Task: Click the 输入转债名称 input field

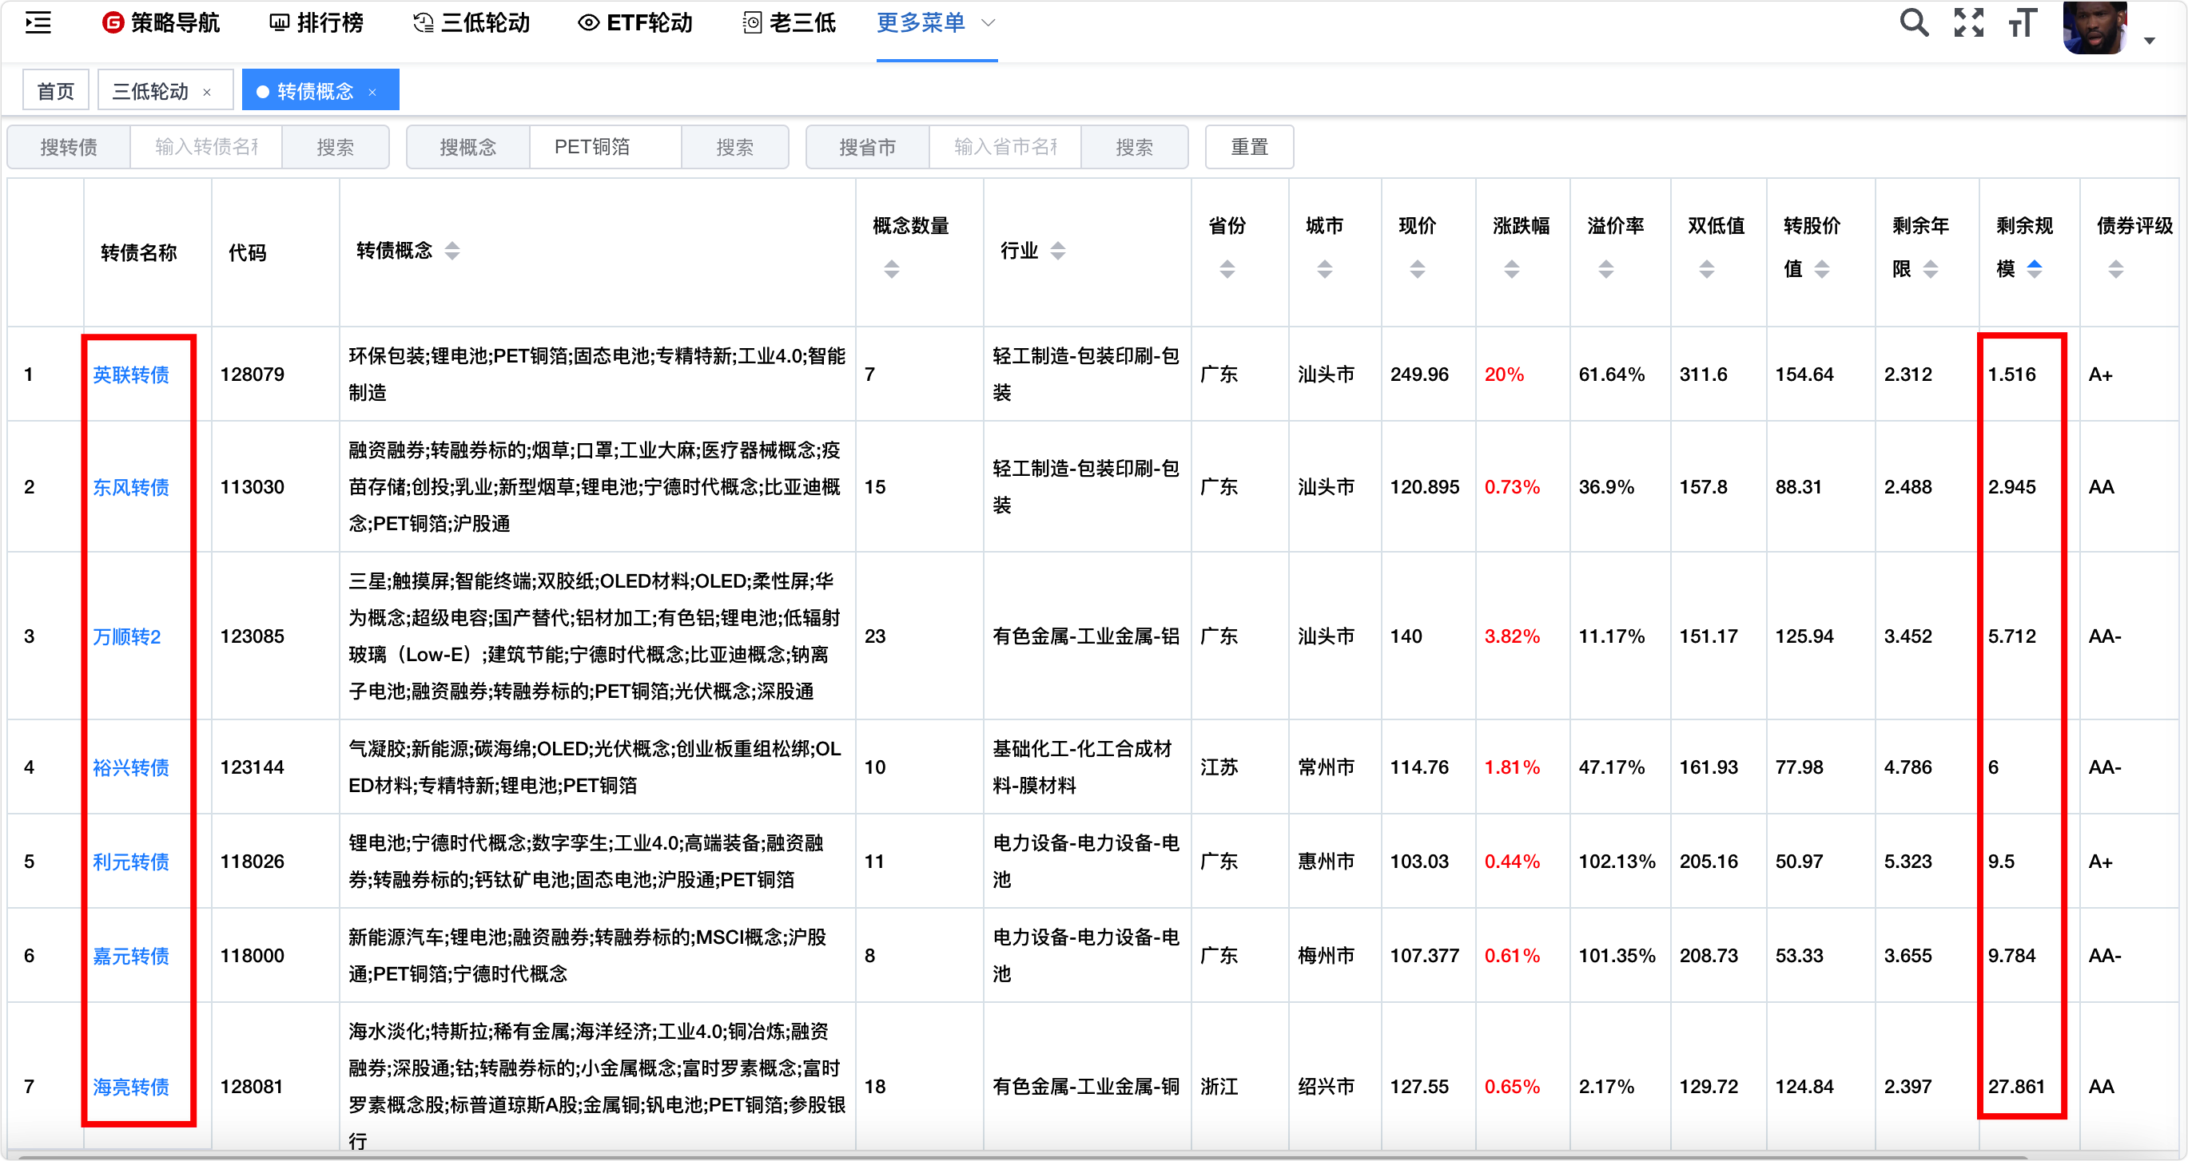Action: pyautogui.click(x=206, y=147)
